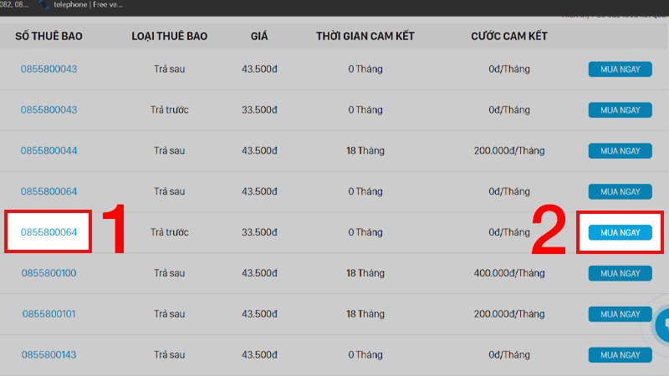669x376 pixels.
Task: Hit MUA NGAY for 33.500đ number 0855800043
Action: click(x=620, y=109)
